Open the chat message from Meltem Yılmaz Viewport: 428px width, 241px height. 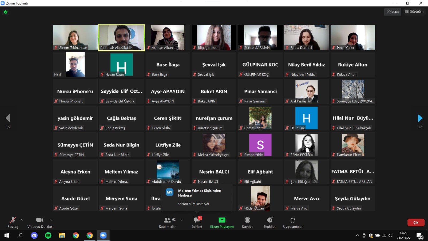(197, 198)
